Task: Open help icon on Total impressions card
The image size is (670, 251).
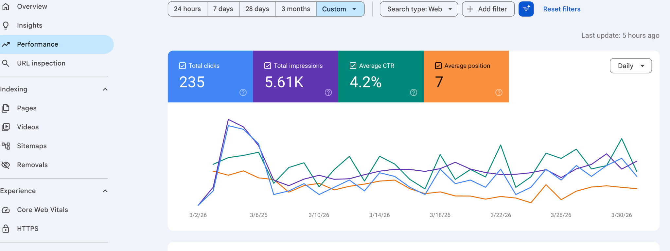Action: (x=328, y=92)
